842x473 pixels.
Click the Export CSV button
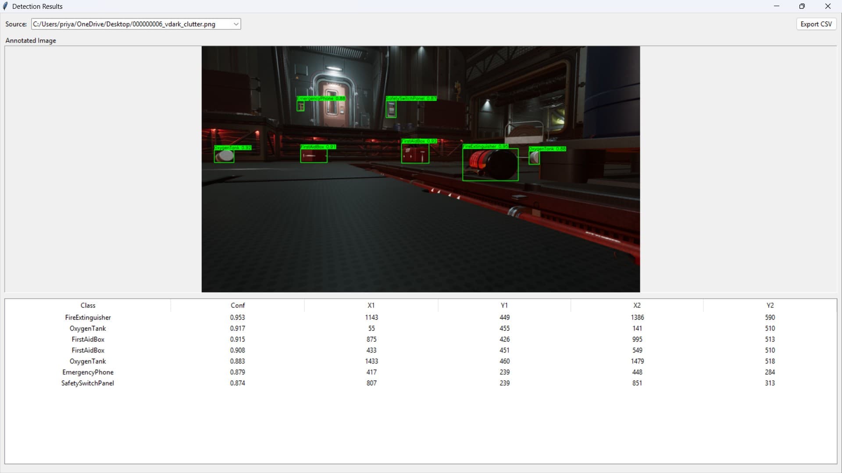(x=816, y=24)
